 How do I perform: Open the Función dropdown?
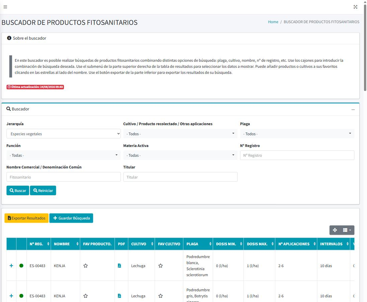click(x=64, y=155)
